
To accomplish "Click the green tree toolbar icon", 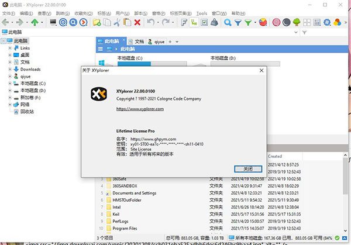I will coord(297,22).
